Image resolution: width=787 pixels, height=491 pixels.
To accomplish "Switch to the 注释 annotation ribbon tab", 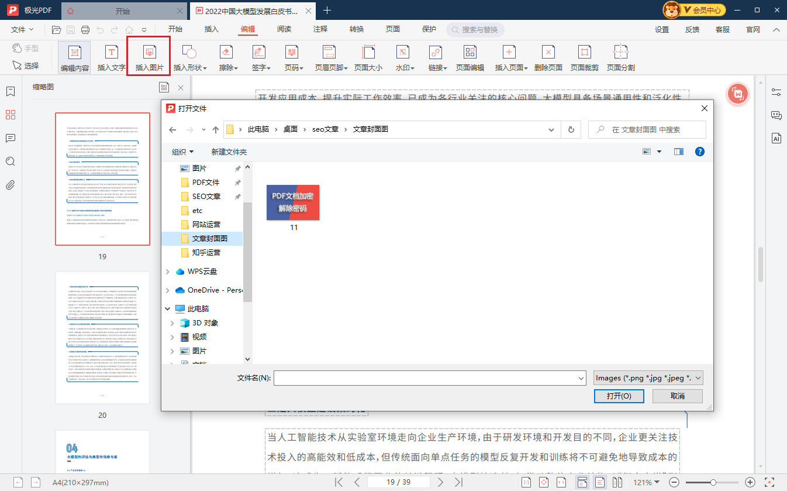I will coord(320,29).
